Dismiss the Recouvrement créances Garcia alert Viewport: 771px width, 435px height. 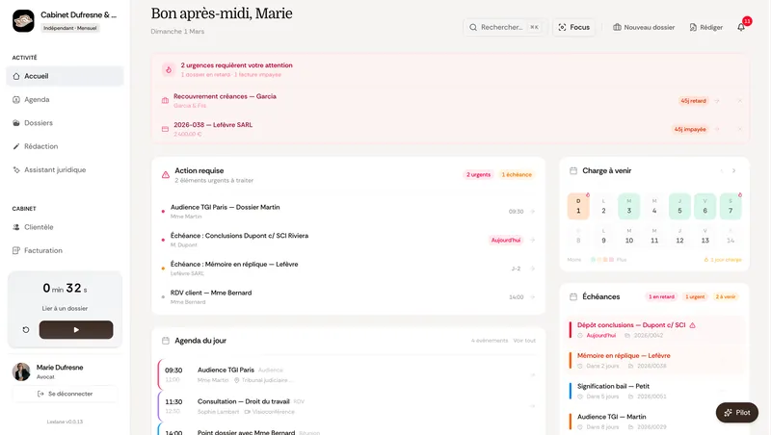coord(739,101)
